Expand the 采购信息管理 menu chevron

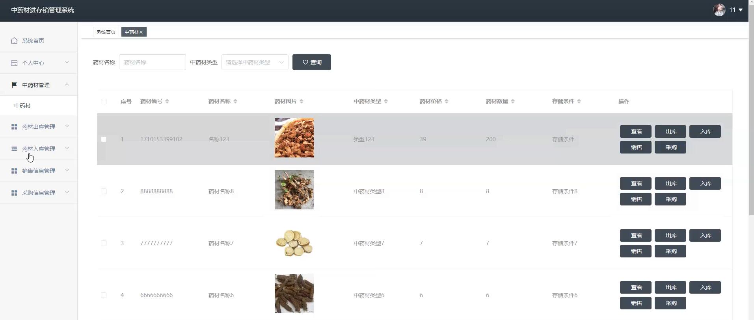67,192
